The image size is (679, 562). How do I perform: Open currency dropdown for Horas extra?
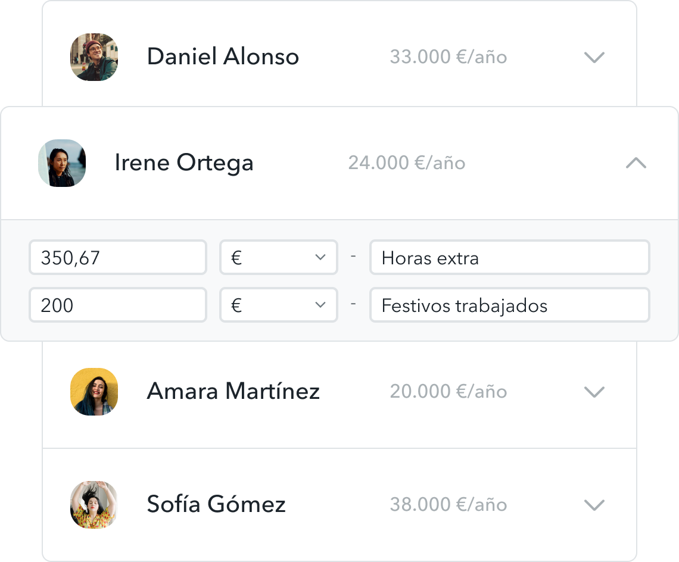[279, 258]
